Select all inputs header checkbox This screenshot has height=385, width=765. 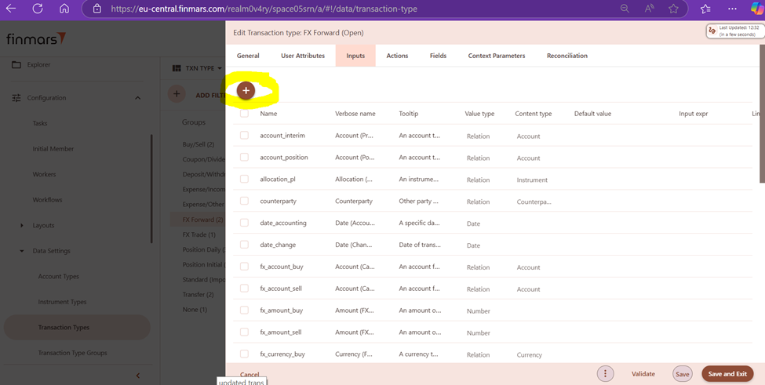245,114
